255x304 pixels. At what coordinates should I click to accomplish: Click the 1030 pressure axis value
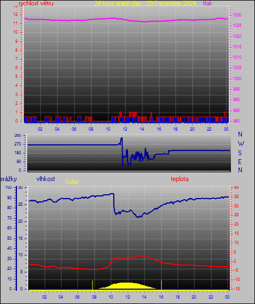pos(237,15)
